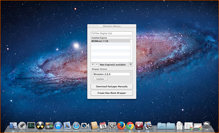Open the DOC document in the dock
The width and height of the screenshot is (219, 133).
(179, 125)
